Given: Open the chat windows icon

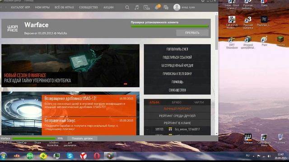Looking at the screenshot, I should click(x=166, y=7).
